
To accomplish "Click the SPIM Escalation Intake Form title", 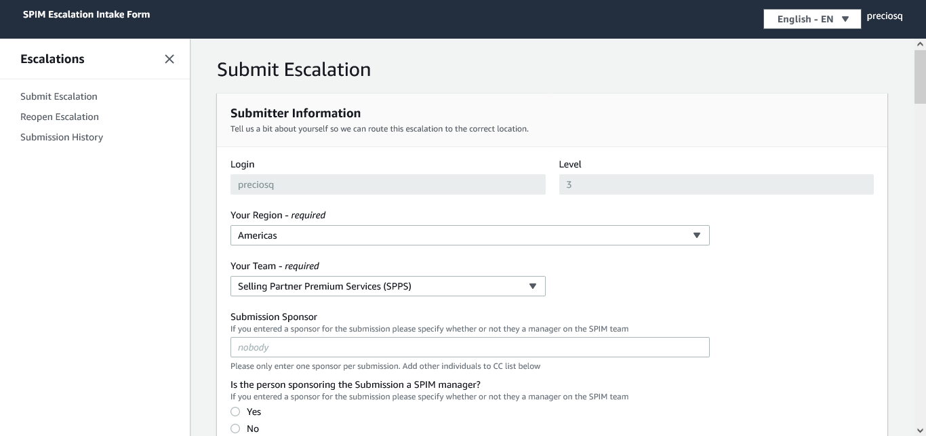I will tap(87, 14).
